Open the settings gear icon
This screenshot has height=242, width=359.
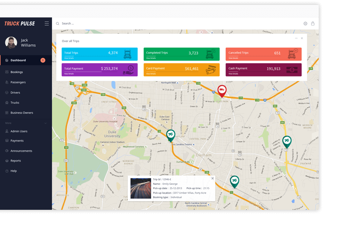coord(305,23)
